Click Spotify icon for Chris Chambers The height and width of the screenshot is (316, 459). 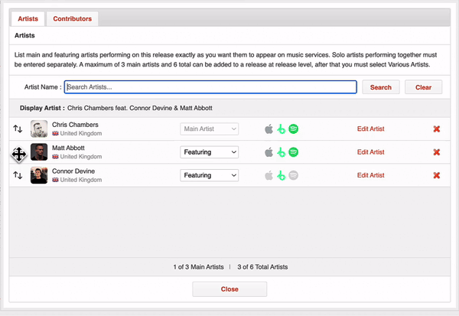point(293,129)
